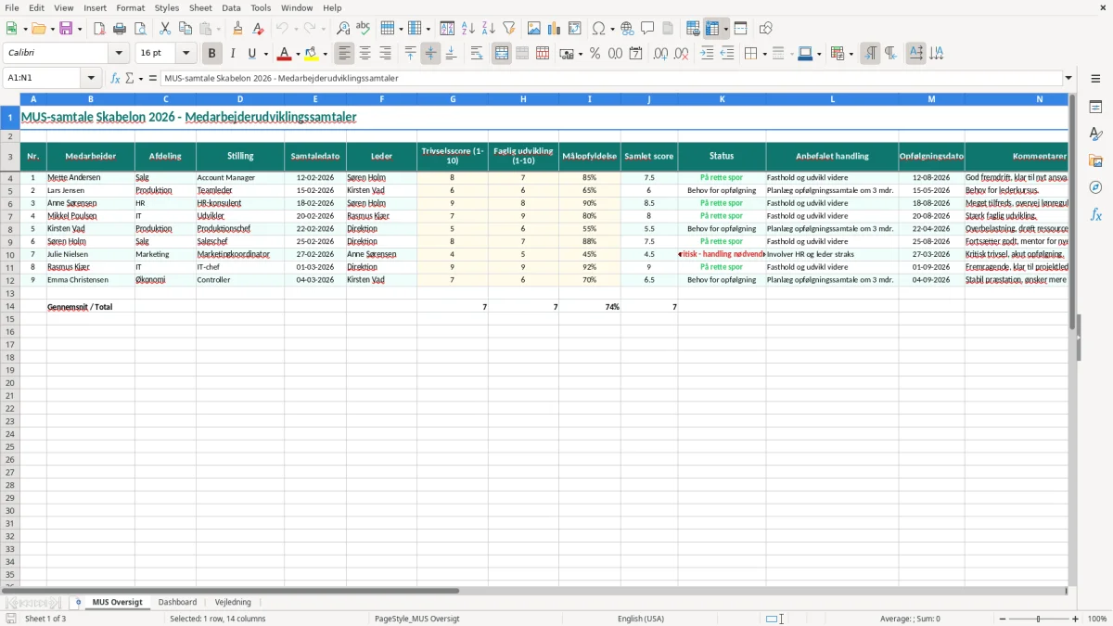
Task: Open the Format menu
Action: (x=131, y=7)
